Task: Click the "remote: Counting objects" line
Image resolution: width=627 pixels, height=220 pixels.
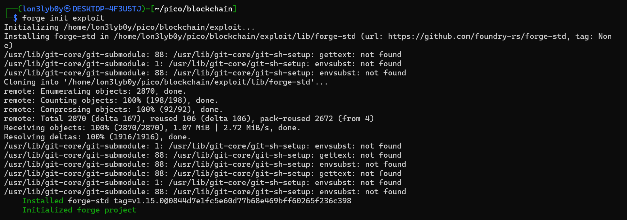Action: (111, 100)
